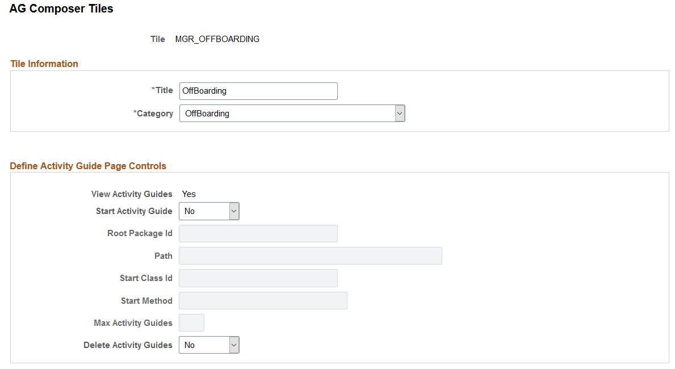This screenshot has height=369, width=675.
Task: Click Define Activity Guide Page Controls header
Action: pos(88,166)
